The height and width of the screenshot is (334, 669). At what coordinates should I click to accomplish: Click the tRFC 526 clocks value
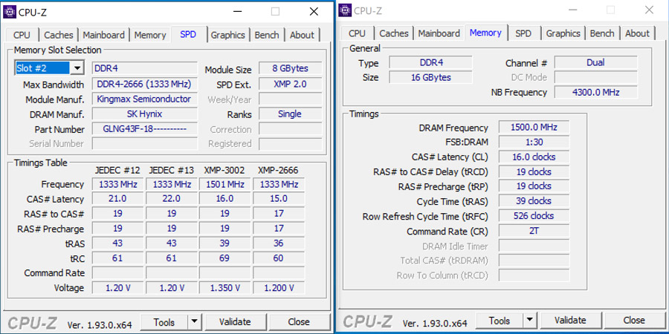coord(534,215)
